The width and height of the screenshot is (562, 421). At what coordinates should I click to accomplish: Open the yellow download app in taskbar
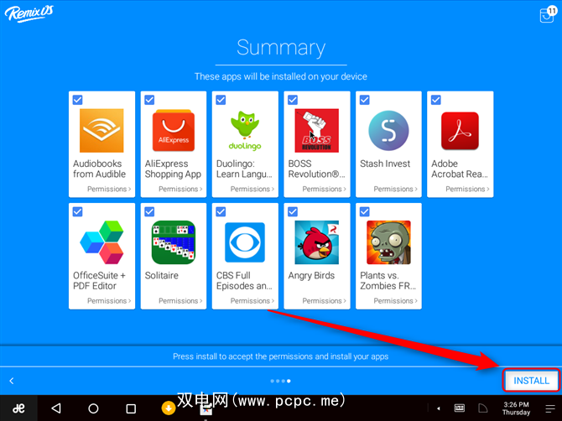(168, 408)
